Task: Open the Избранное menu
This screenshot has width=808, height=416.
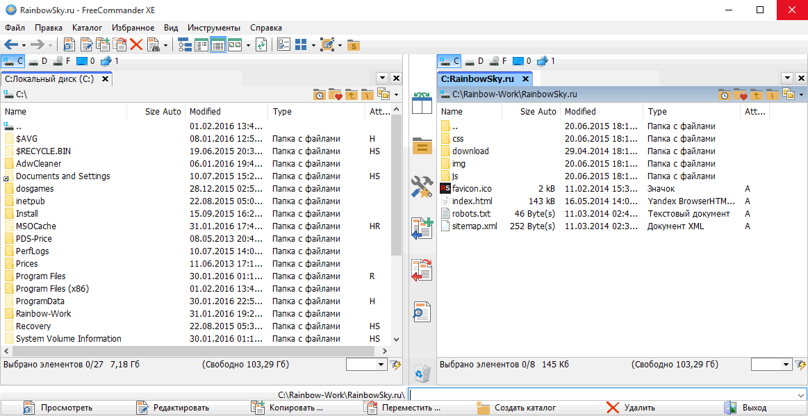Action: pos(133,28)
